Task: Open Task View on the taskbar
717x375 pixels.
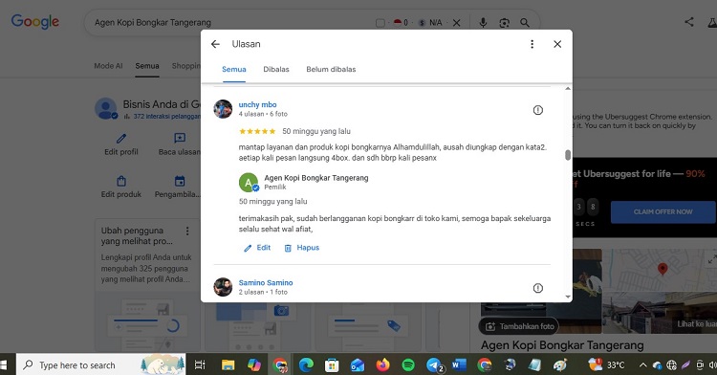Action: tap(200, 364)
